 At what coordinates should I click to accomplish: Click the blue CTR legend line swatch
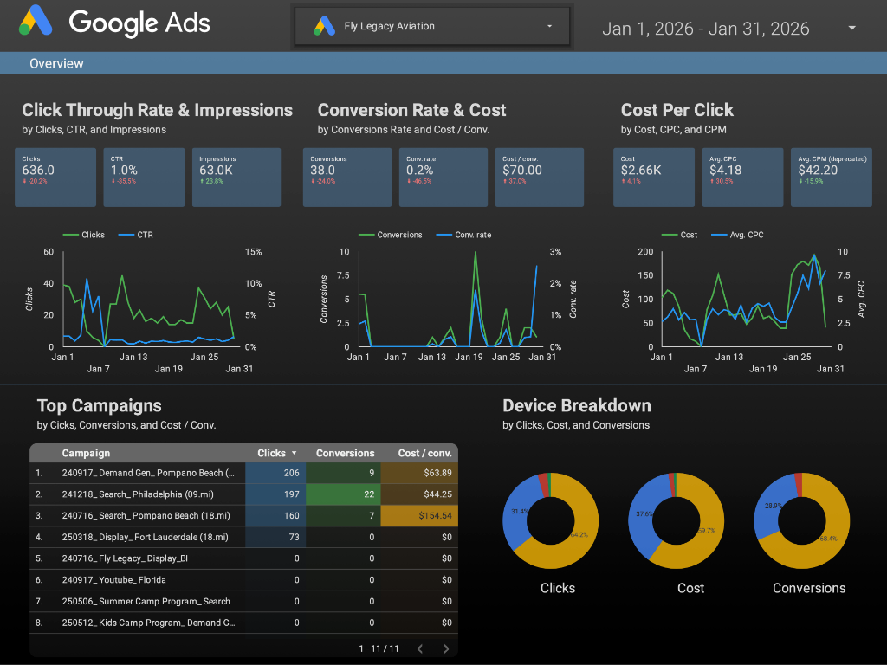(126, 235)
